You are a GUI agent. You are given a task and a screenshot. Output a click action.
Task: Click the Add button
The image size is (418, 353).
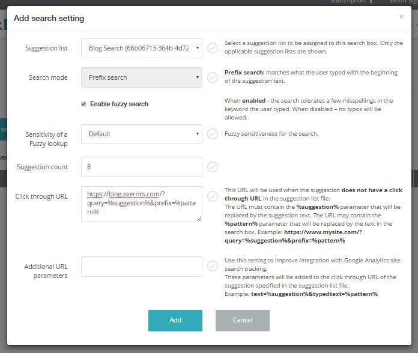175,320
